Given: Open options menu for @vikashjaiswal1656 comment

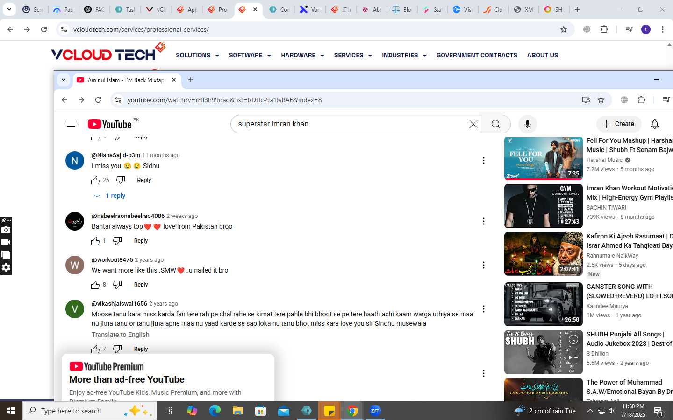Looking at the screenshot, I should point(484,309).
